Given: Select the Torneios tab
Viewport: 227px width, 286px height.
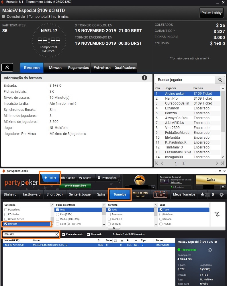Looking at the screenshot, I should [x=120, y=194].
